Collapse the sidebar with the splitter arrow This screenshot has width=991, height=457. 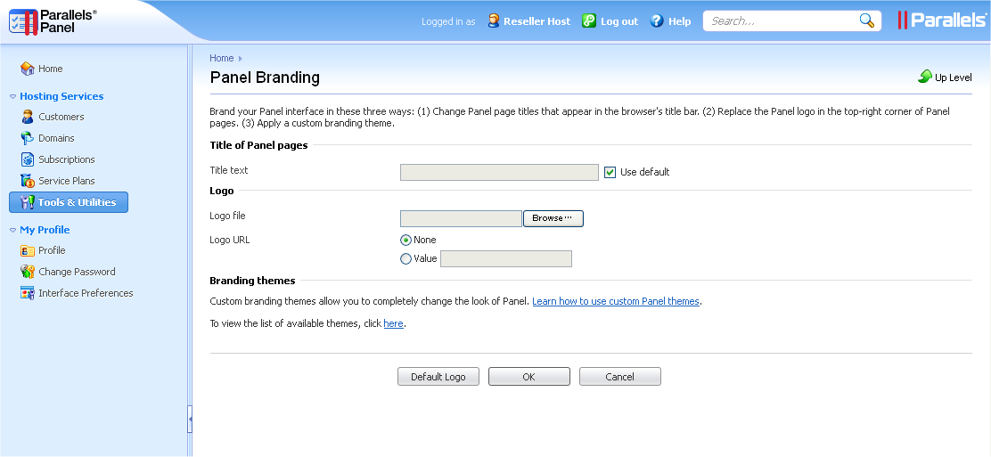pyautogui.click(x=190, y=419)
